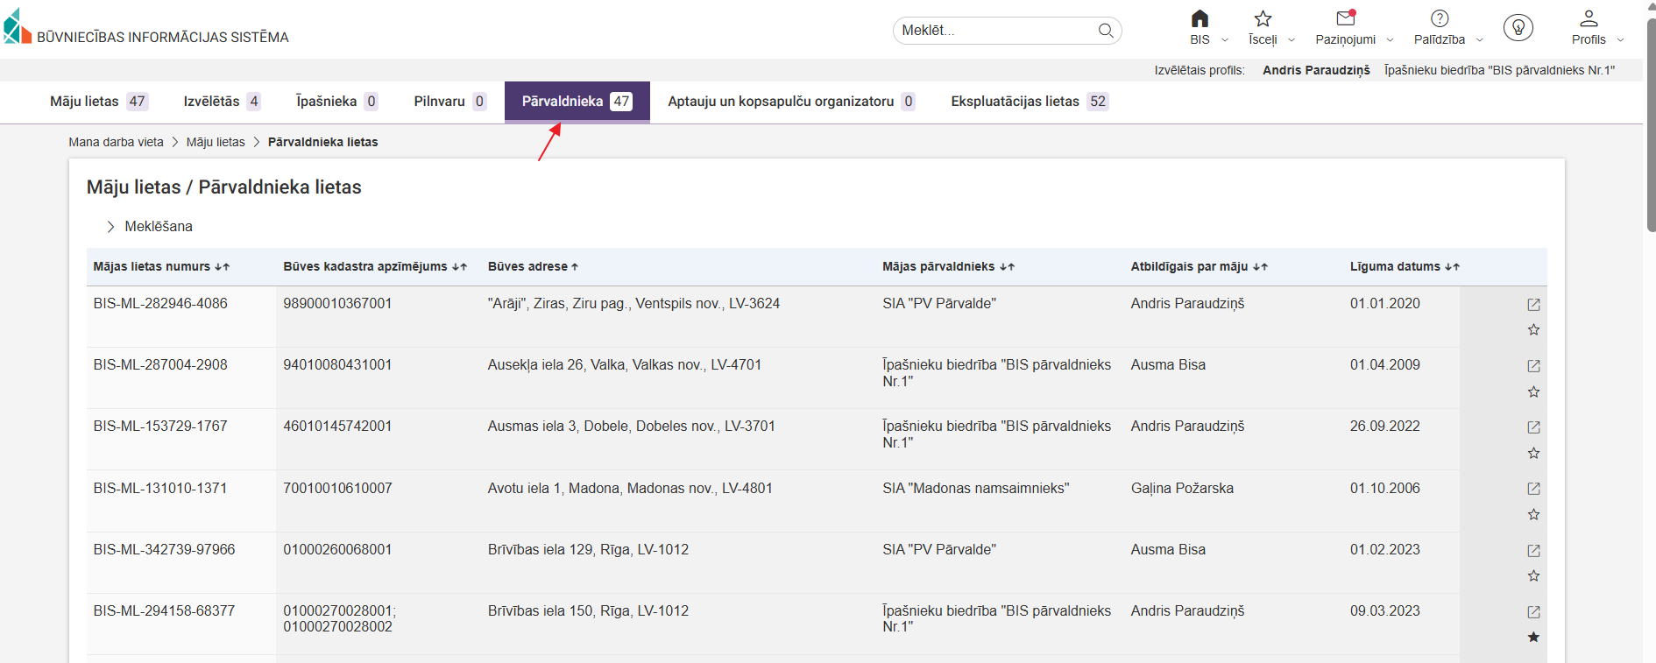Screen dimensions: 1656x663
Task: Click the search magnifier icon
Action: [1106, 31]
